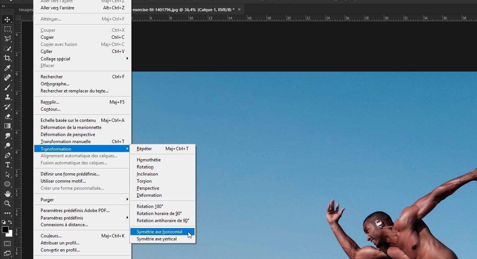Open Orthographe... spell check
The width and height of the screenshot is (477, 259).
(x=82, y=84)
